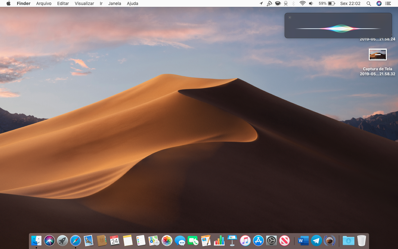The width and height of the screenshot is (398, 249).
Task: Open the Janela menu
Action: 115,3
